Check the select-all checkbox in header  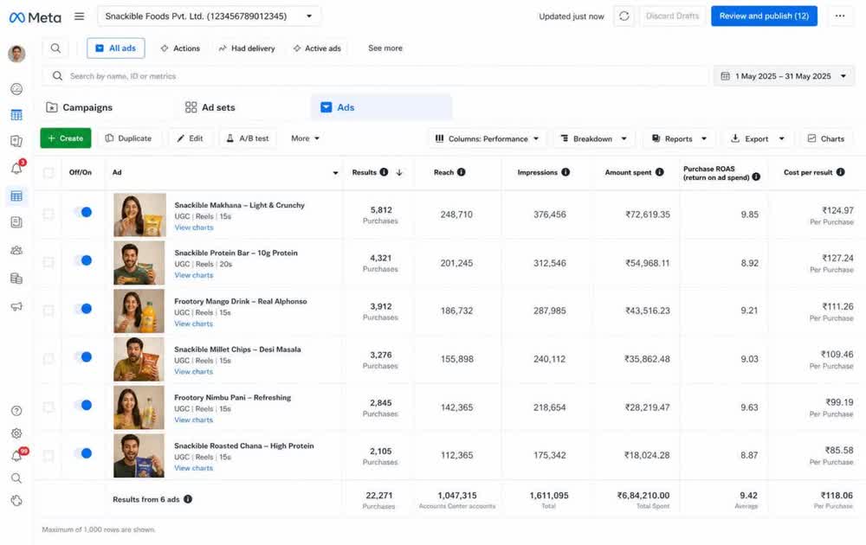(48, 173)
